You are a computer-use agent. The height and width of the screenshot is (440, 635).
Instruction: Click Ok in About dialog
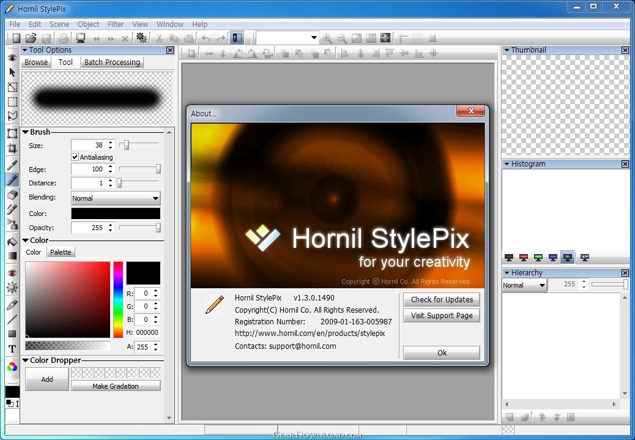(x=442, y=352)
